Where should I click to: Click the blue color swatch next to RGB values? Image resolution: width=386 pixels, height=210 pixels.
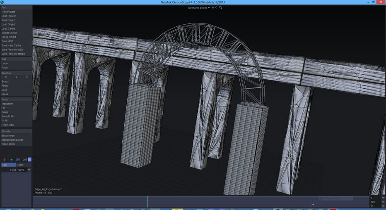[x=29, y=159]
